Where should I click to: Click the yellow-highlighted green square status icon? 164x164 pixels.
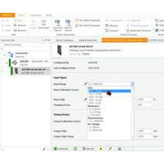[101, 149]
